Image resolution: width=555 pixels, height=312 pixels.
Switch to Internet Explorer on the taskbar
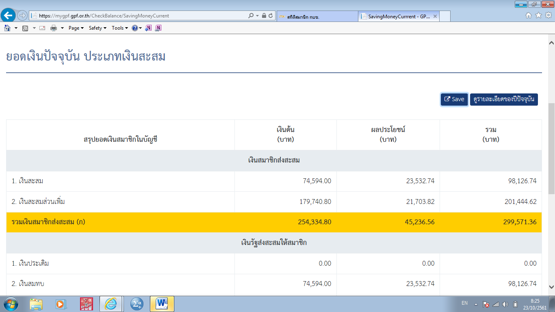[x=111, y=303]
